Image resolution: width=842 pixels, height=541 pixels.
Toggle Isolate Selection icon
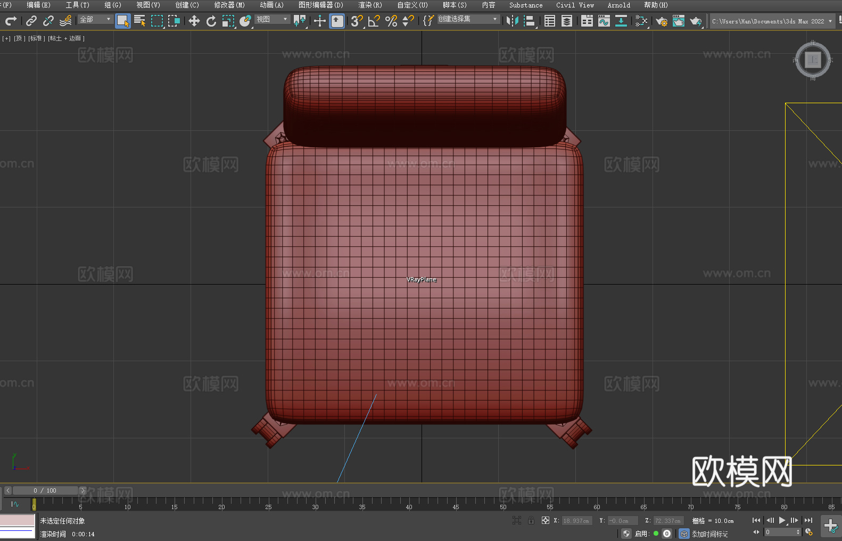[x=517, y=520]
